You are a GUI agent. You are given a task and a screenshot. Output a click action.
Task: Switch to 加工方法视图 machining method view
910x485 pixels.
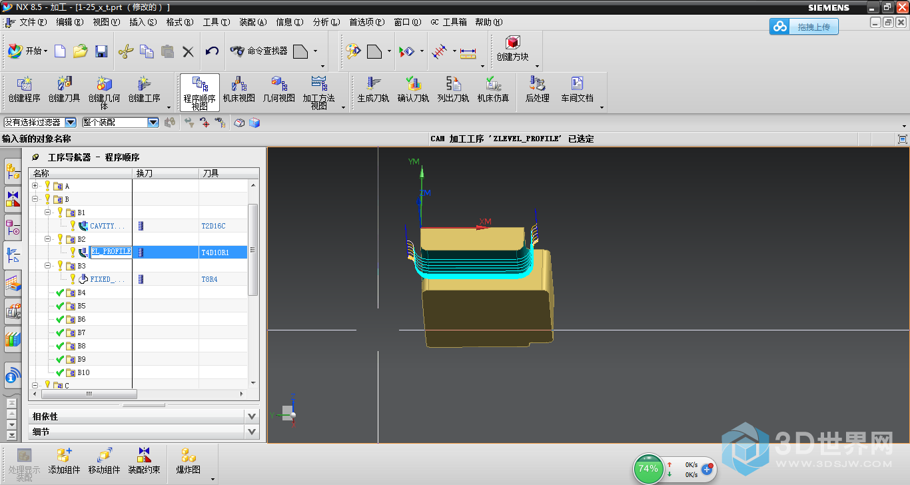318,93
